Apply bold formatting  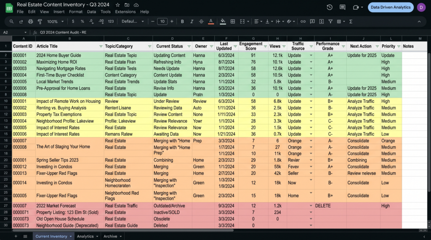coord(182,21)
